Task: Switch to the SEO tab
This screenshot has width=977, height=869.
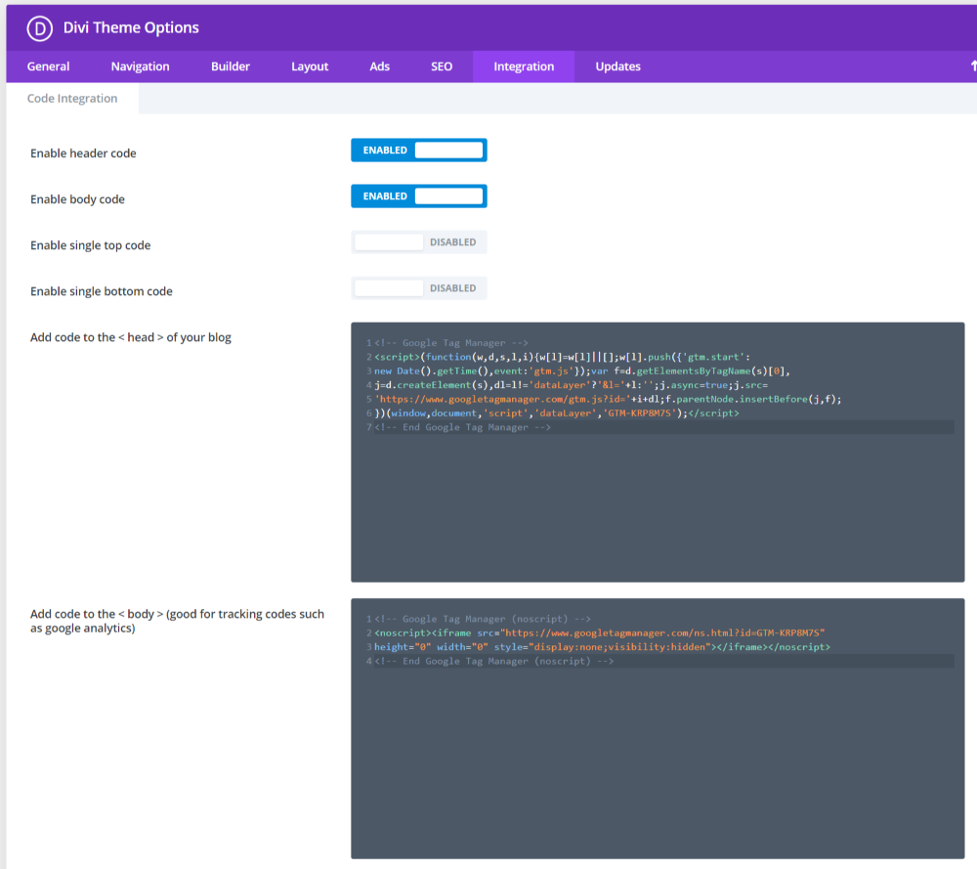Action: coord(442,66)
